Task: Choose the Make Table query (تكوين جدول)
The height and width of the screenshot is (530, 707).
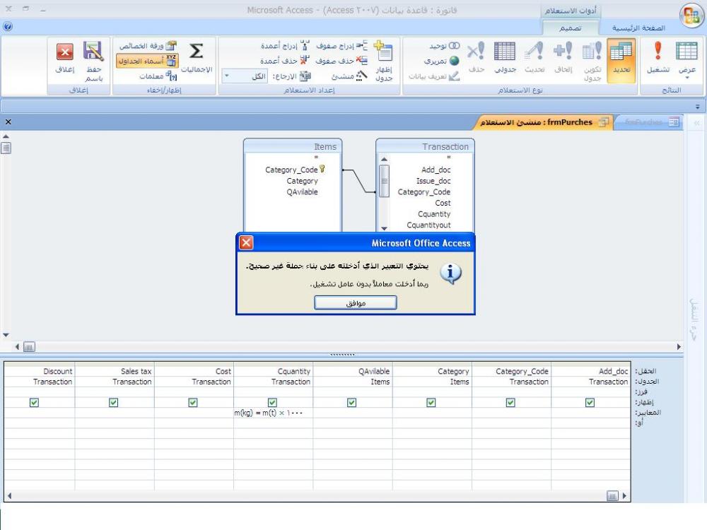Action: [592, 60]
